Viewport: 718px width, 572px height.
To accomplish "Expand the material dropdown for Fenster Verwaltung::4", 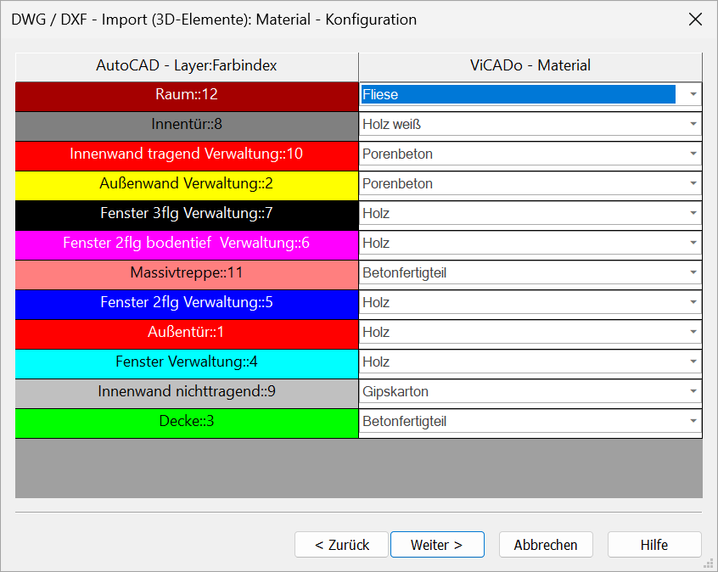I will [693, 362].
